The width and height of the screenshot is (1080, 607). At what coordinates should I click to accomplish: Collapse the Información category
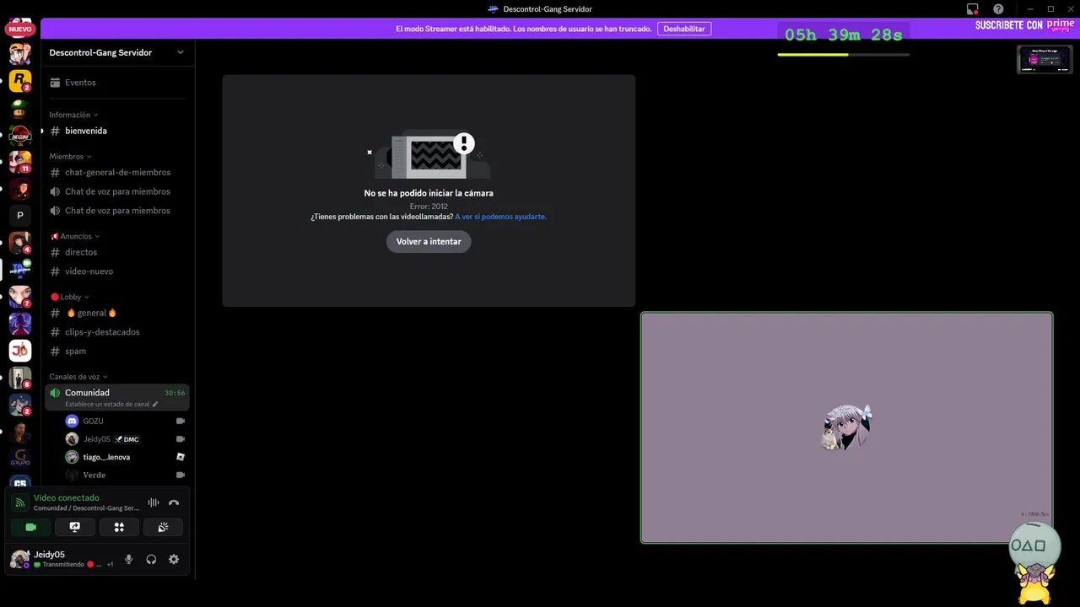pyautogui.click(x=73, y=115)
